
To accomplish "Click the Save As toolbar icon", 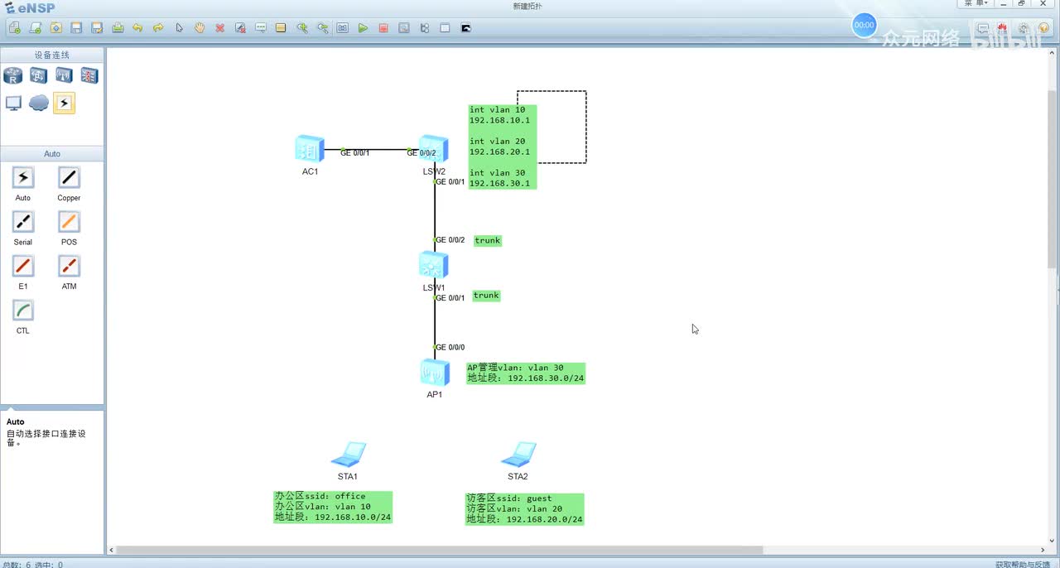I will 97,27.
